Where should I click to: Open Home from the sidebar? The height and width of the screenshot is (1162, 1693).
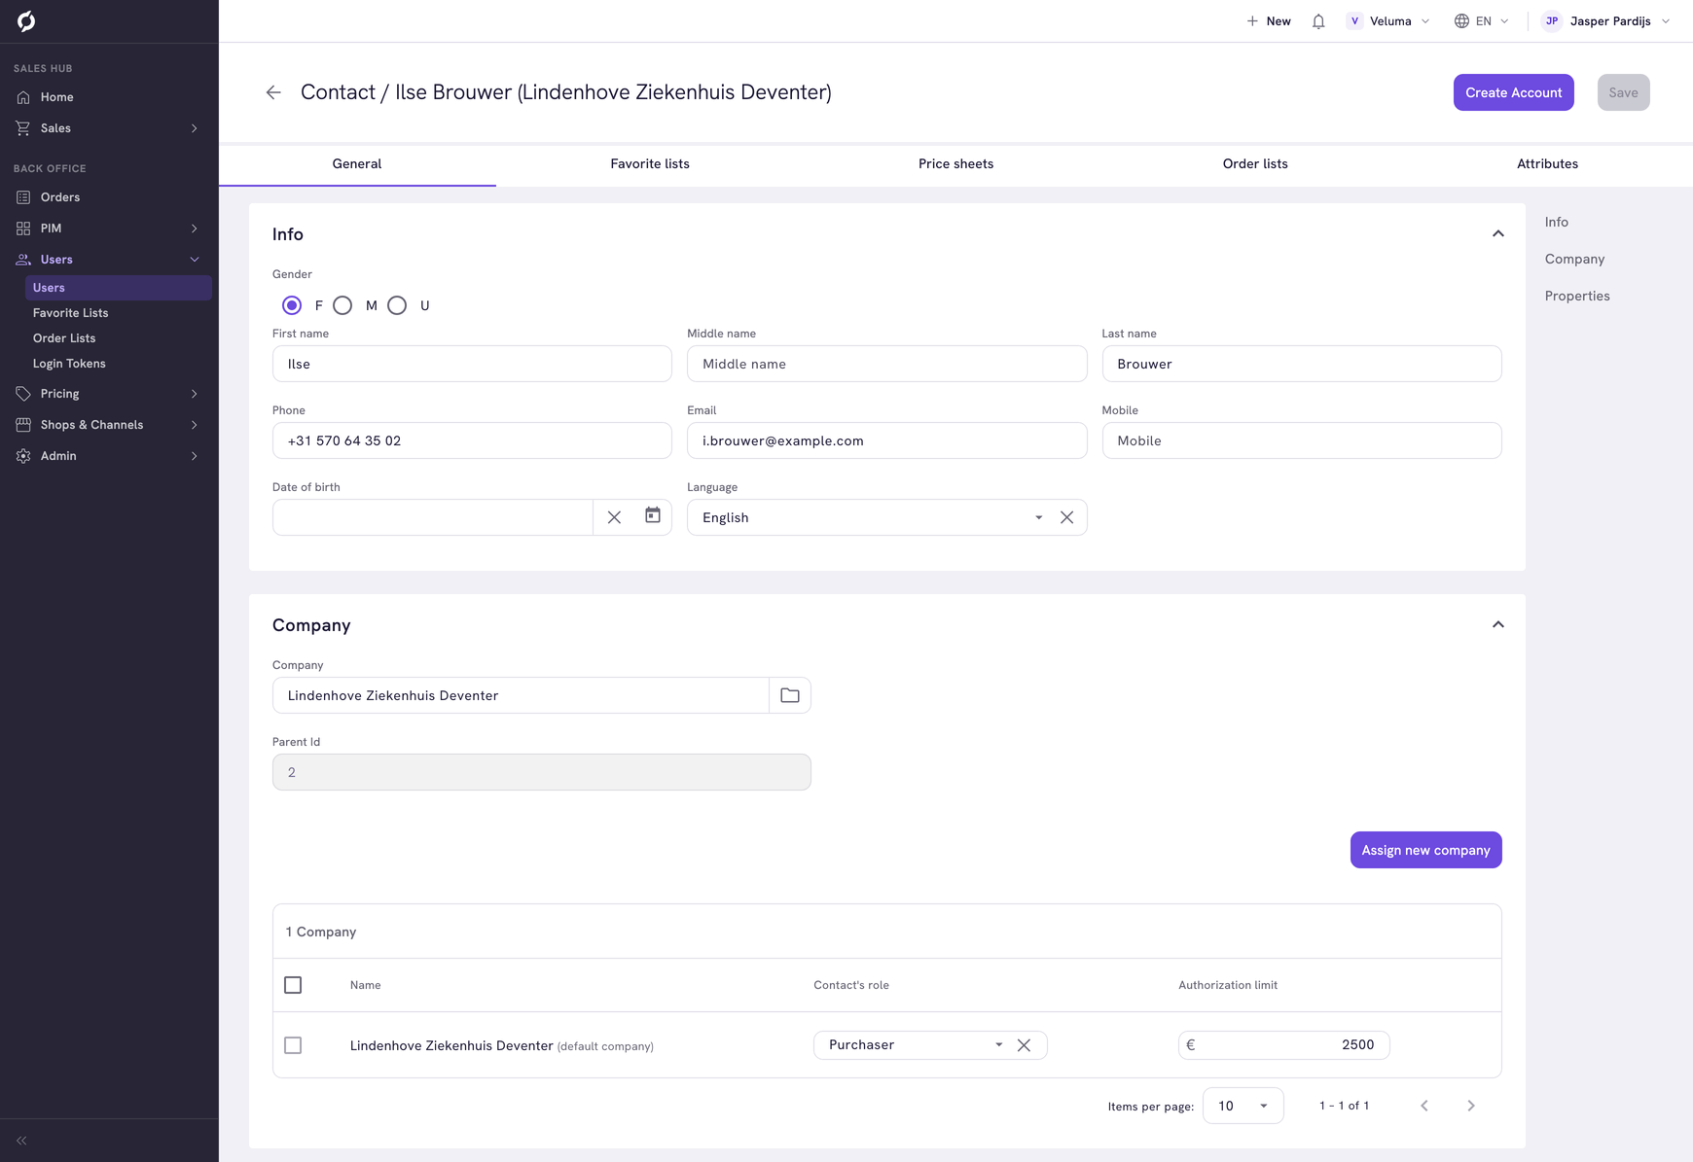pos(56,97)
